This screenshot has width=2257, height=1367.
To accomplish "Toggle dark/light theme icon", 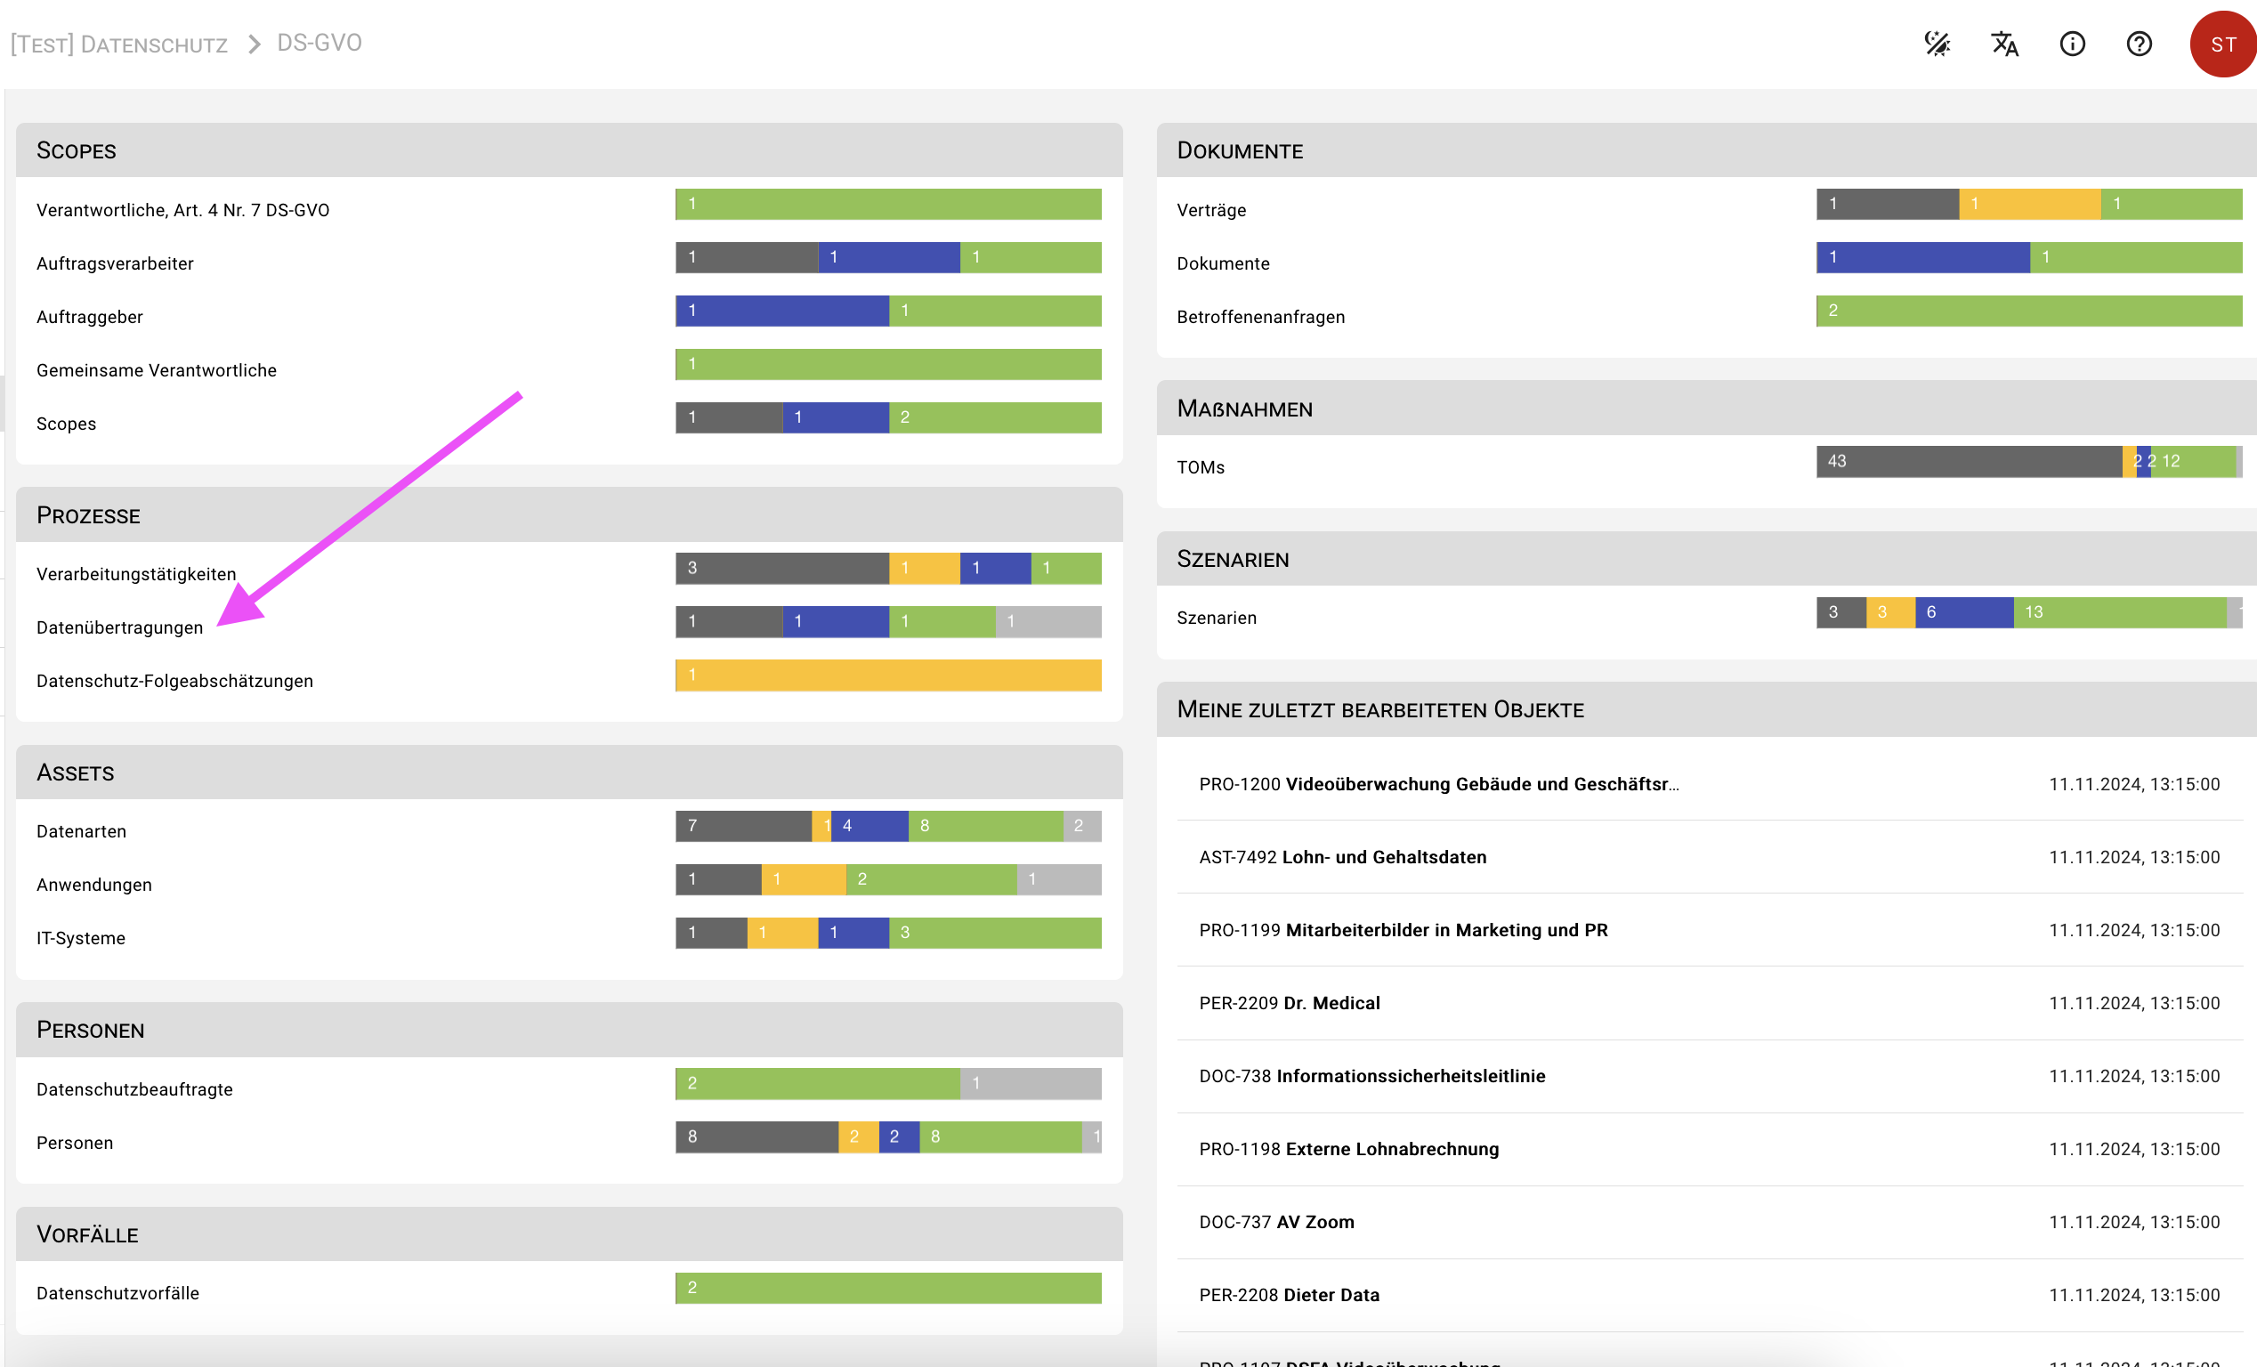I will [1937, 44].
